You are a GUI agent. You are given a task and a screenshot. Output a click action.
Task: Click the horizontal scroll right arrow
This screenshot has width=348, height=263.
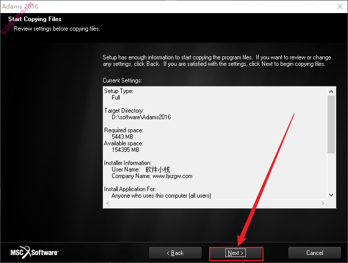pos(323,203)
